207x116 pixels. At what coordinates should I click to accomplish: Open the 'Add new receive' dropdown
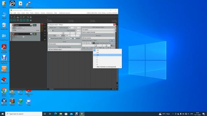98,38
